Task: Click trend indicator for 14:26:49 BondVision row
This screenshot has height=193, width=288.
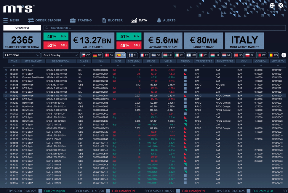Action: pos(185,110)
